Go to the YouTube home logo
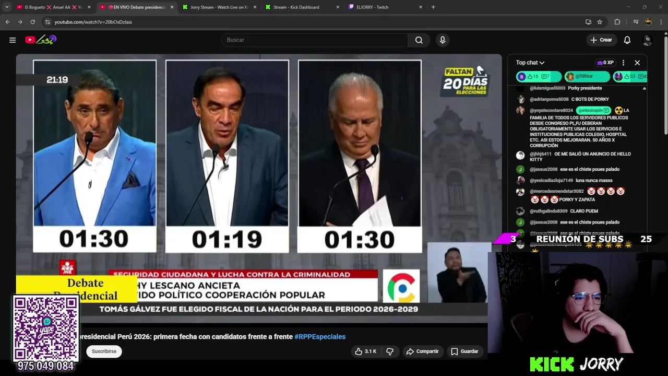668x376 pixels. 41,40
